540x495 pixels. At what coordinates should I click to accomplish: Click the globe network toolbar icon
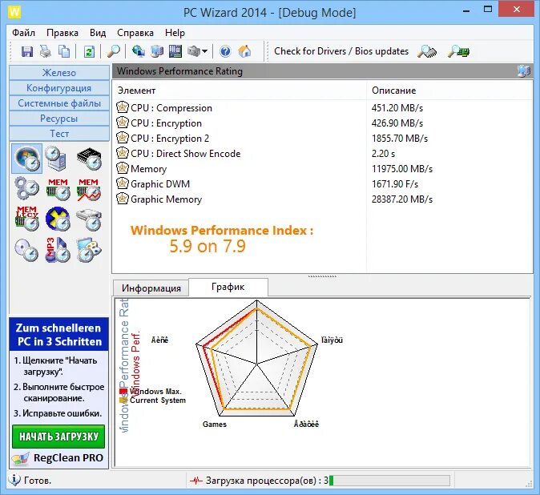click(x=139, y=51)
